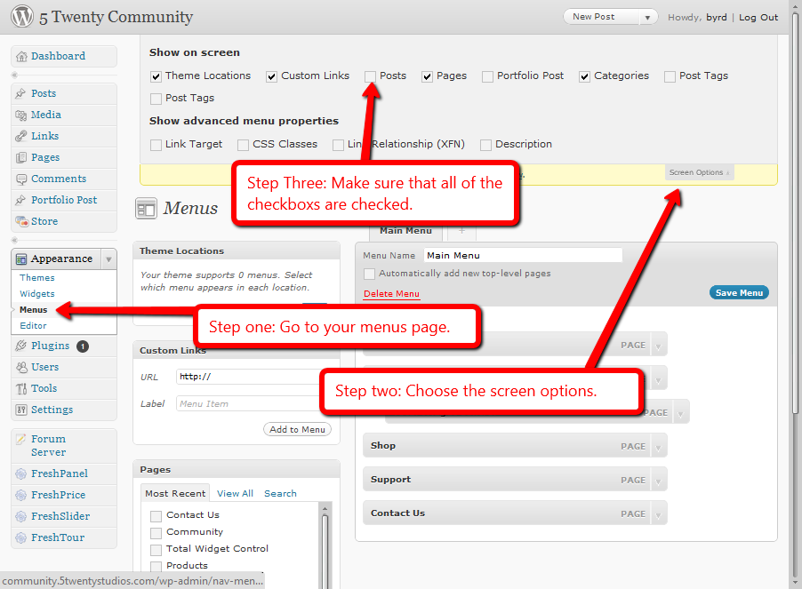Click the Plugins plug icon

[x=21, y=346]
